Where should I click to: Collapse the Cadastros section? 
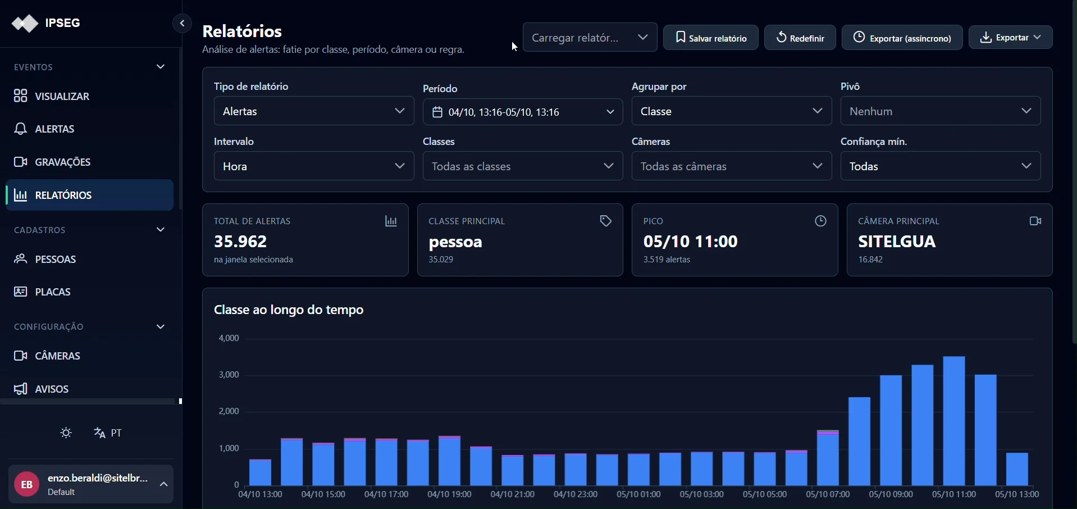(x=161, y=230)
